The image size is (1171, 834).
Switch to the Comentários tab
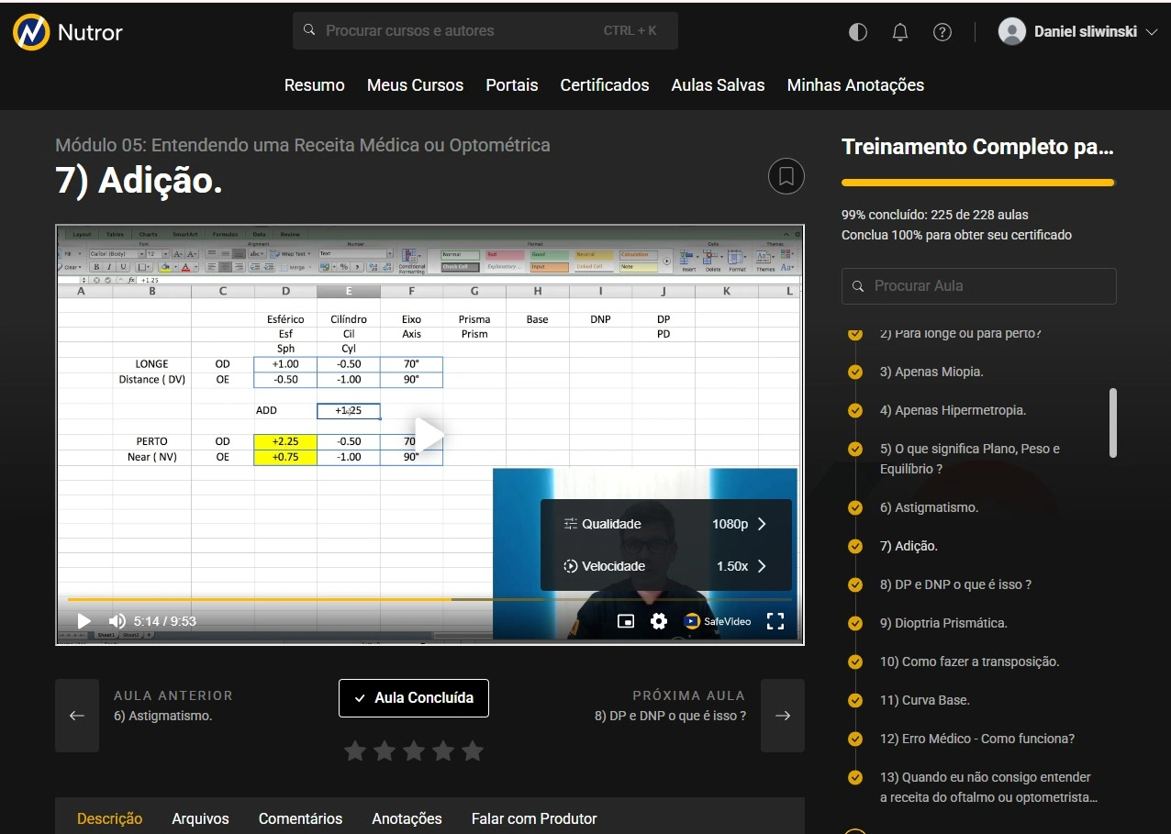click(300, 818)
